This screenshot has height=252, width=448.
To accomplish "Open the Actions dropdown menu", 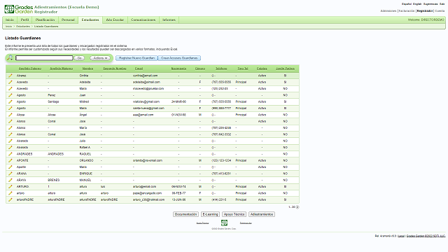I will [100, 58].
